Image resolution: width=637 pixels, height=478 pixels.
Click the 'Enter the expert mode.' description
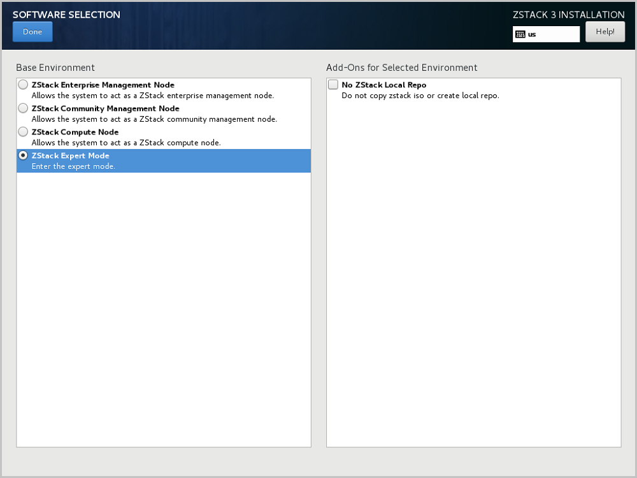pyautogui.click(x=73, y=166)
